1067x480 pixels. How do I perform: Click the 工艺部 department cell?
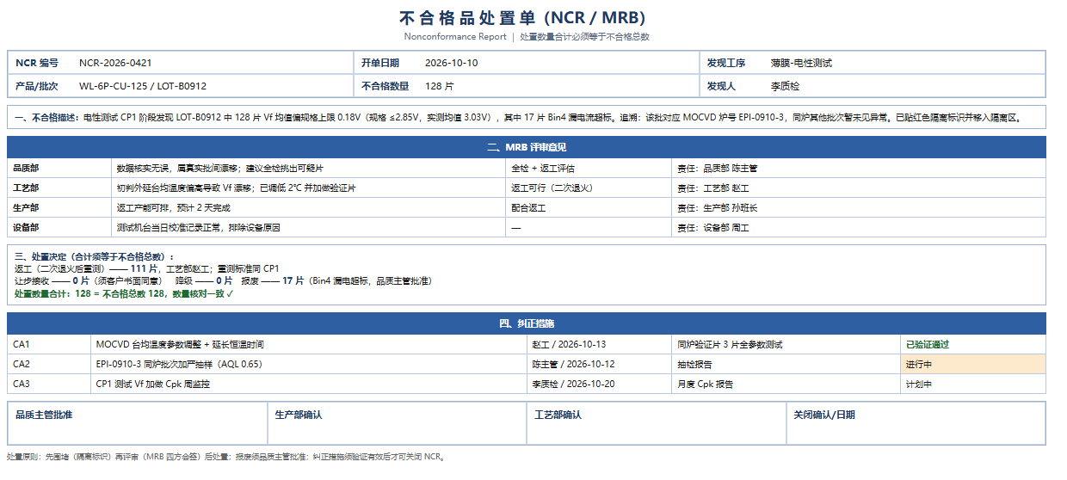click(x=59, y=188)
